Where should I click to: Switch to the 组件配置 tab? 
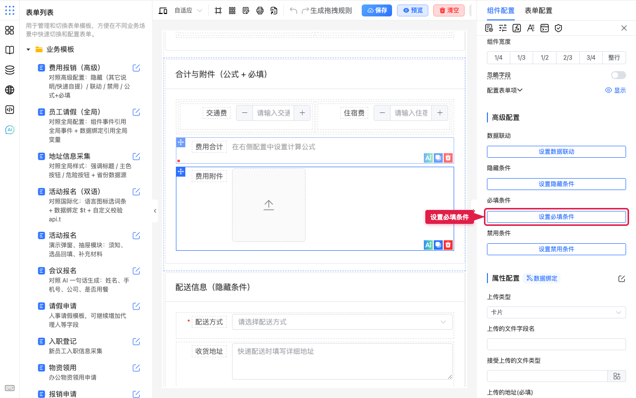[x=501, y=10]
